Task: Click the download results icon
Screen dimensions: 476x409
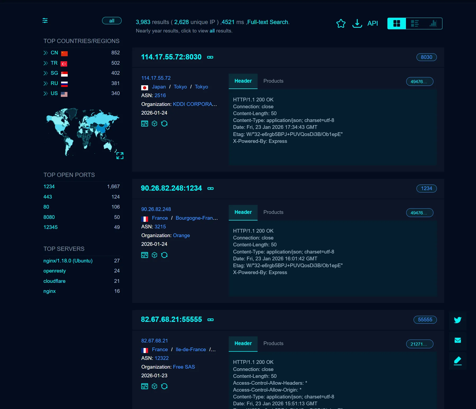Action: point(357,23)
